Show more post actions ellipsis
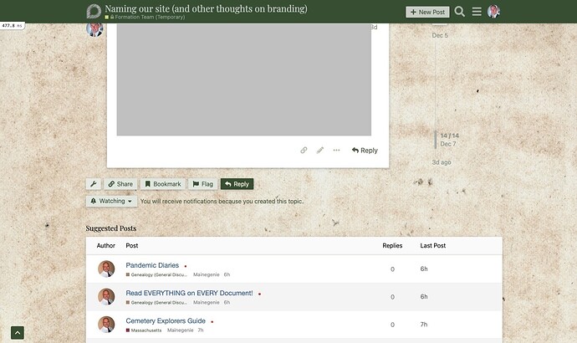577x343 pixels. point(336,150)
